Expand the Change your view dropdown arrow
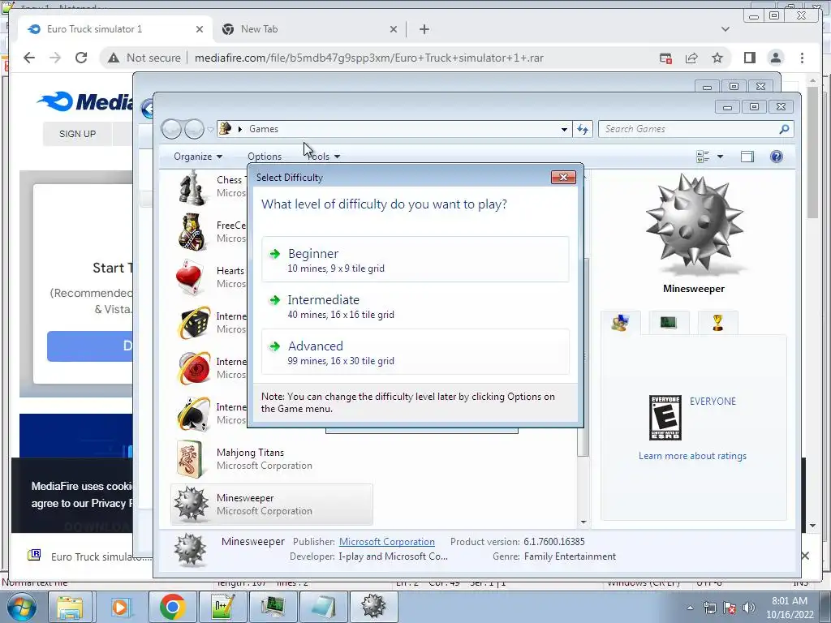Image resolution: width=831 pixels, height=623 pixels. (720, 157)
